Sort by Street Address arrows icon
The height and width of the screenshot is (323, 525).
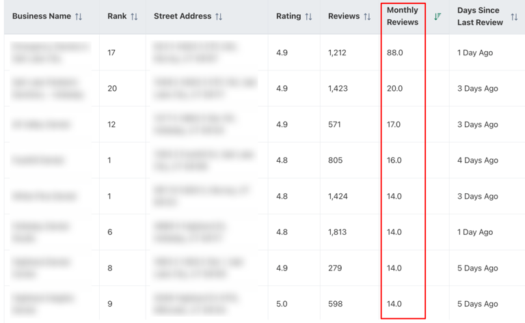coord(219,16)
